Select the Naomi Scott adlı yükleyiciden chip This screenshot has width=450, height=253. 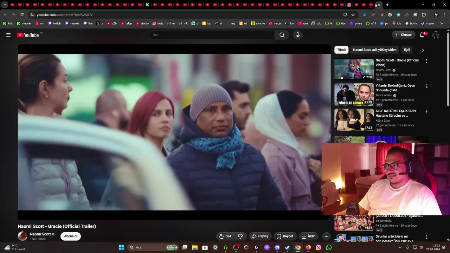(x=375, y=50)
